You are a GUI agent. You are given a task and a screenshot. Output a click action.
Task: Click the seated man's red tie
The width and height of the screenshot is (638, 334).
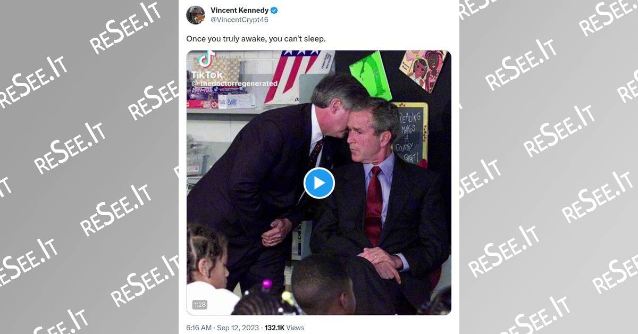pos(374,206)
